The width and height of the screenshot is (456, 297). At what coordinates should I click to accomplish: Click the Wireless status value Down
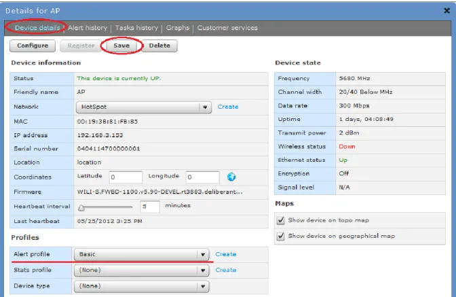point(347,147)
